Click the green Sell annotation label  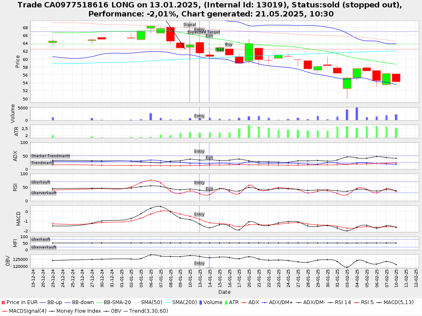[x=220, y=49]
